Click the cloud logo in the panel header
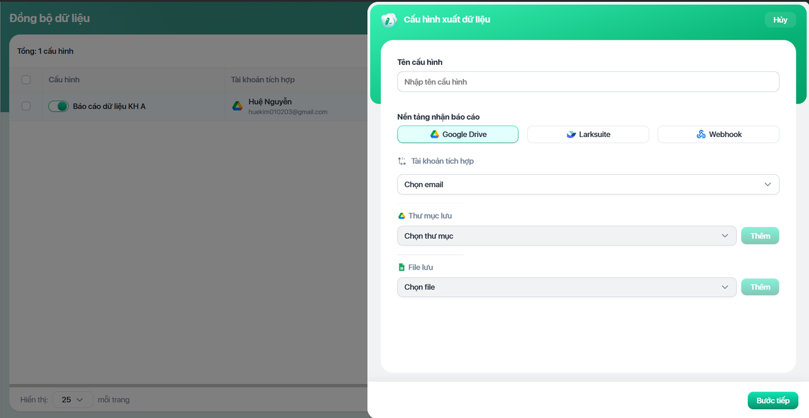This screenshot has width=809, height=418. click(389, 20)
